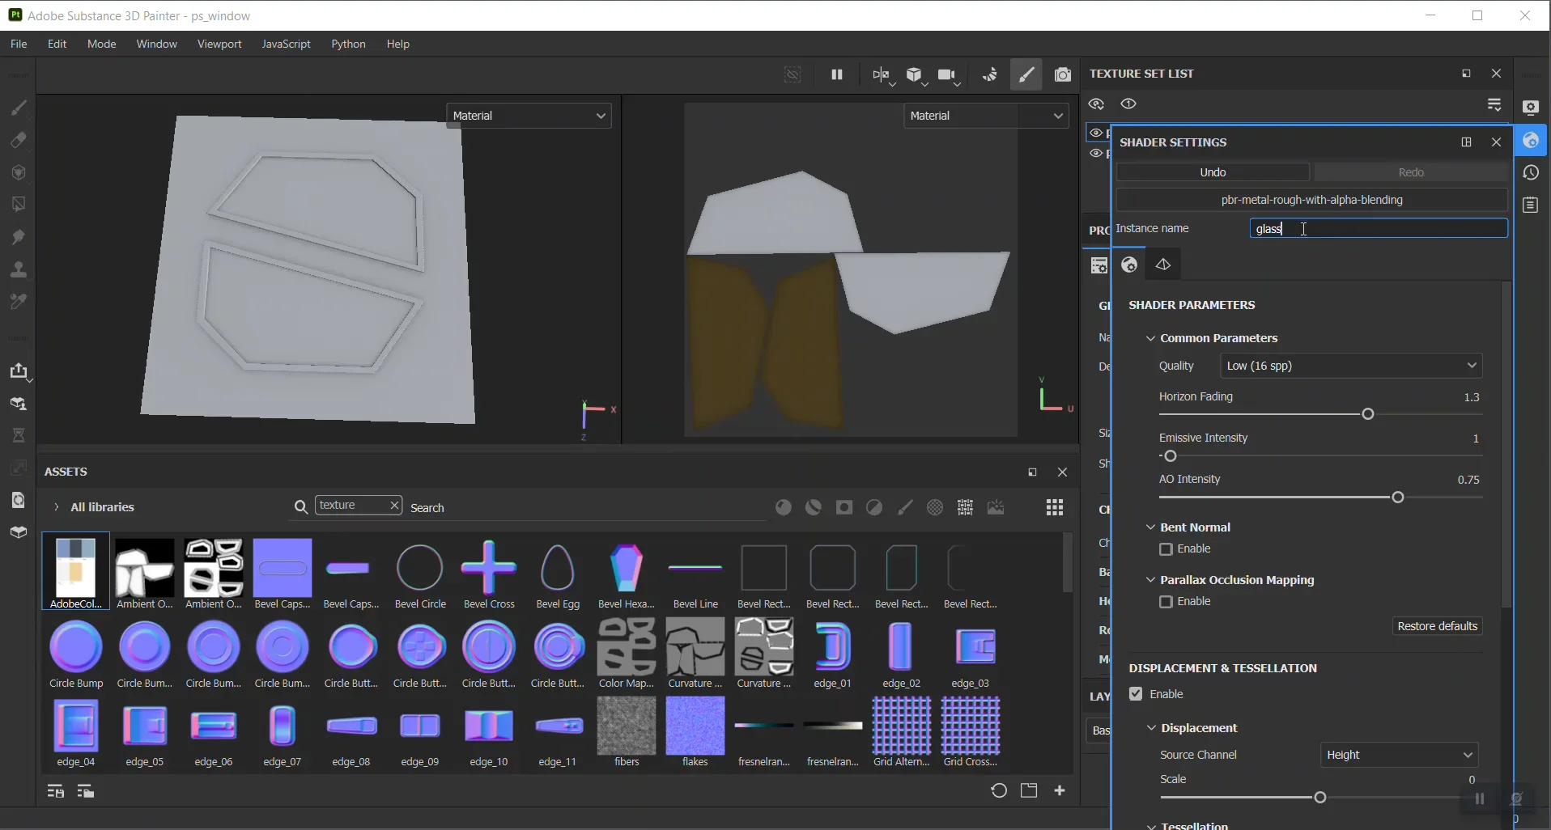The height and width of the screenshot is (830, 1551).
Task: Click Restore defaults in Shader Settings
Action: click(1438, 626)
